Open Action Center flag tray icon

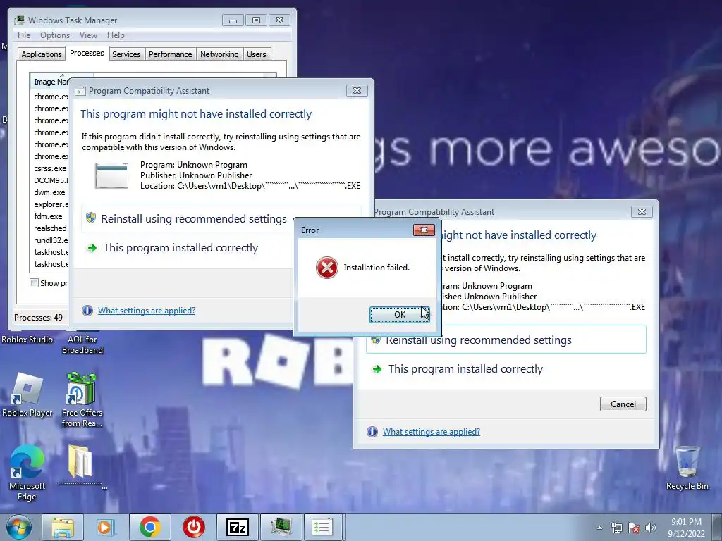pyautogui.click(x=634, y=528)
